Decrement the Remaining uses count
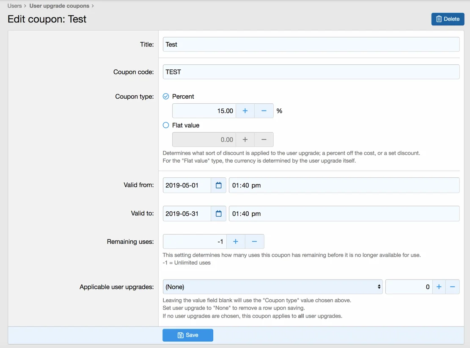Viewport: 470px width, 348px height. pos(255,241)
